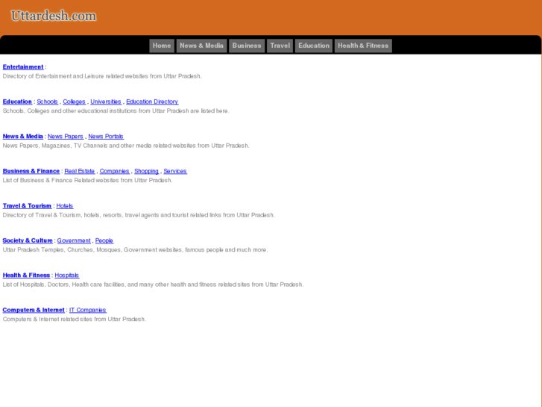The width and height of the screenshot is (542, 407).
Task: Open Travel in the navigation bar
Action: coord(280,46)
